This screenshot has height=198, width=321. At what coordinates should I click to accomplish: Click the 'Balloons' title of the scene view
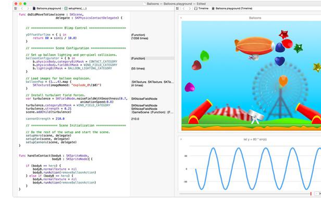(x=255, y=18)
